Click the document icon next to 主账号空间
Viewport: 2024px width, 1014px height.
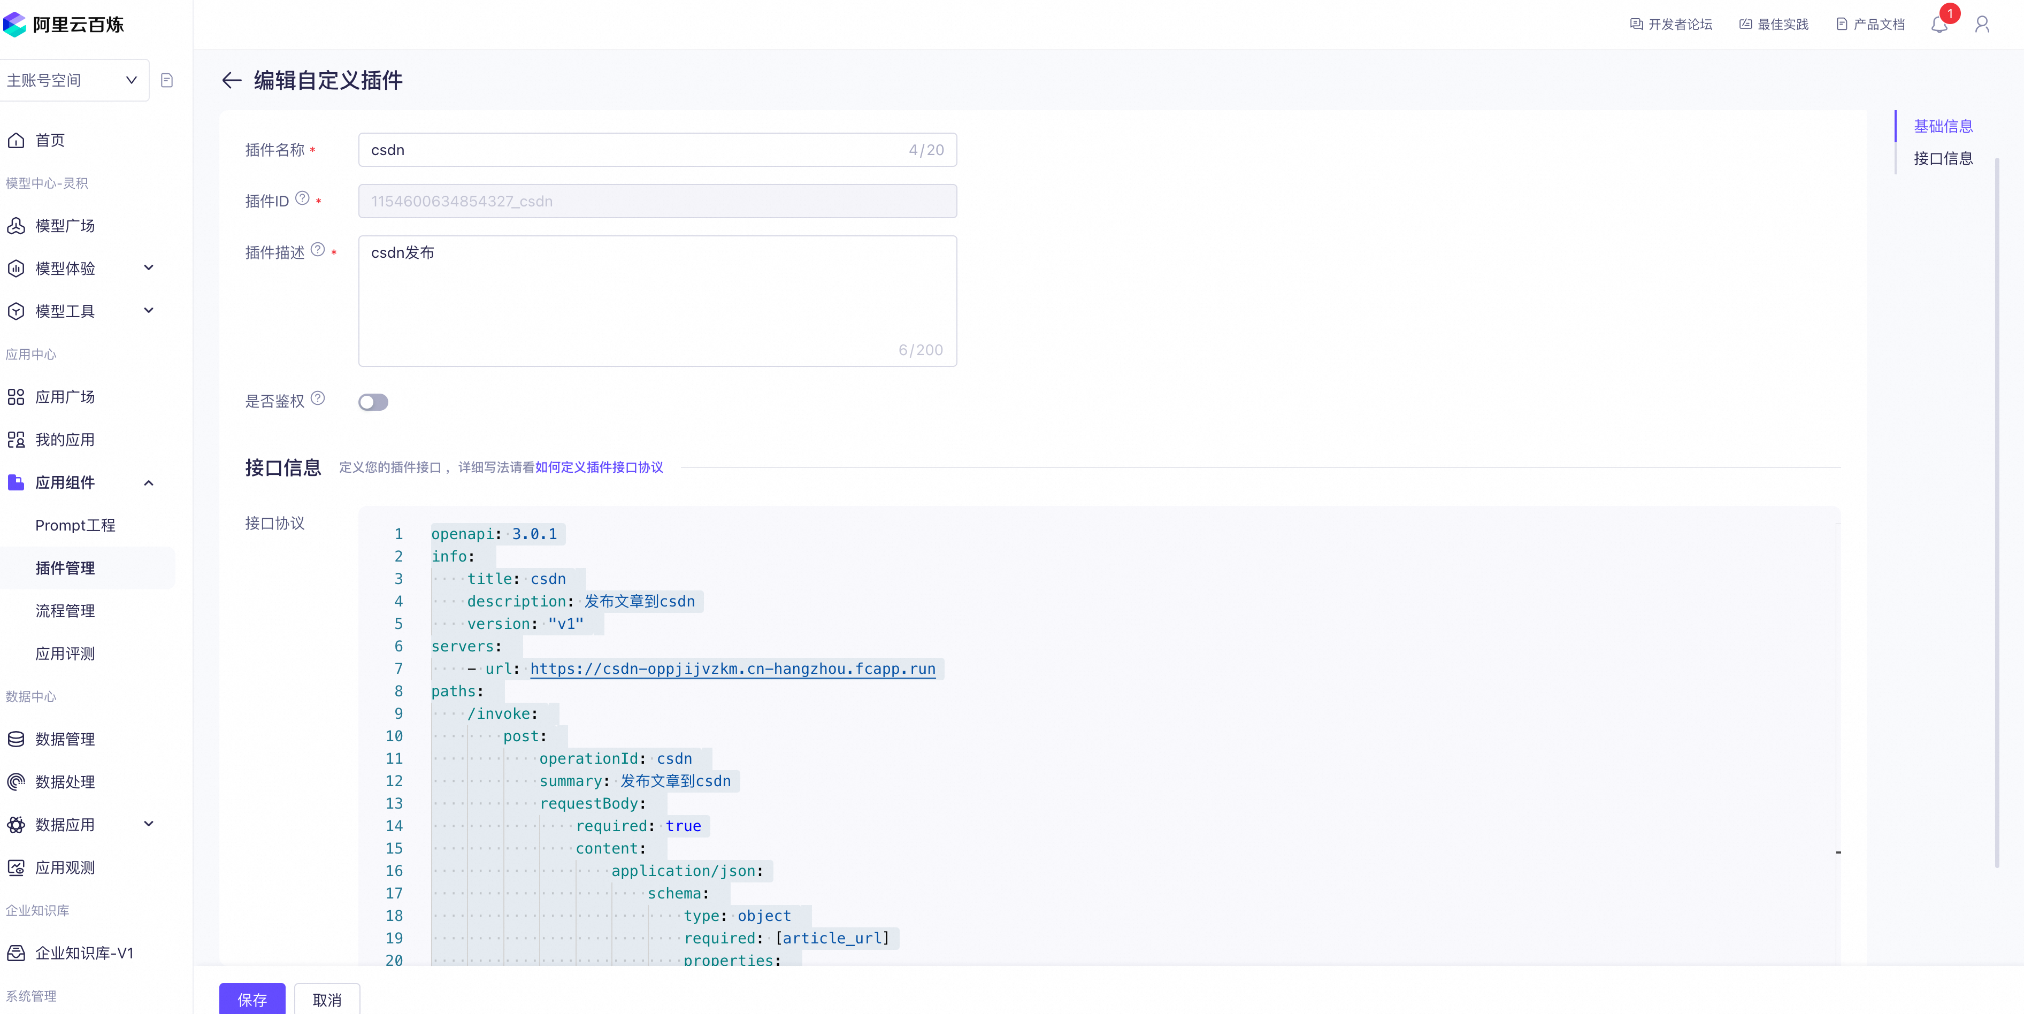(x=166, y=80)
